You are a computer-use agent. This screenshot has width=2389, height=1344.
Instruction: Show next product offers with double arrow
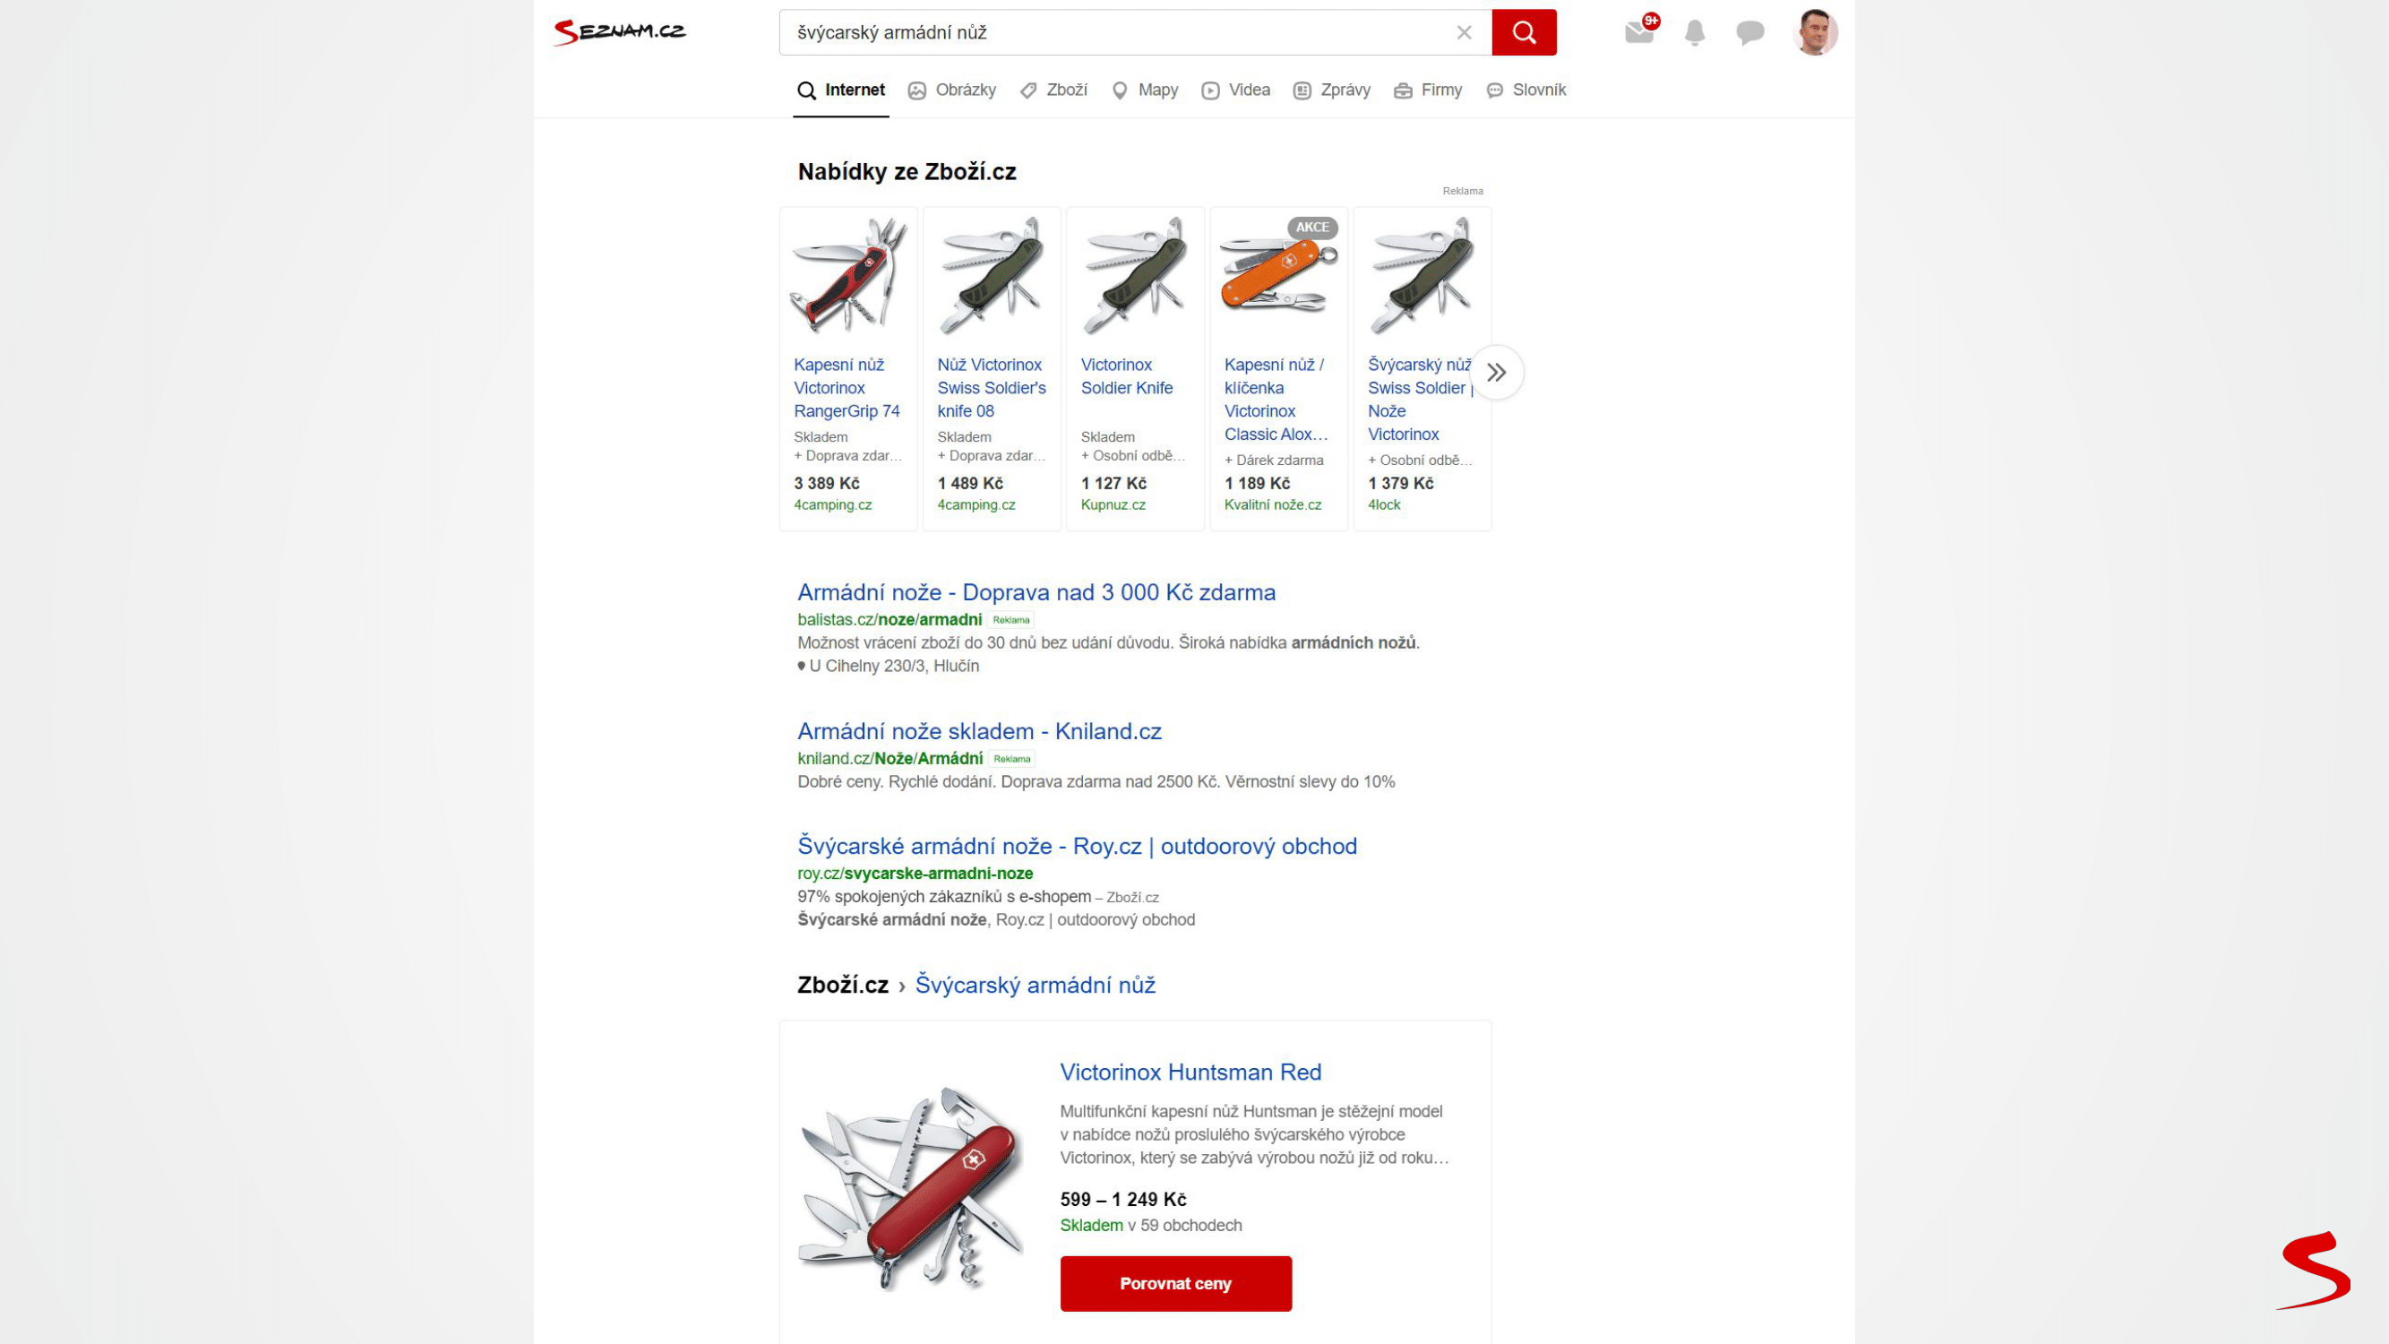tap(1496, 373)
